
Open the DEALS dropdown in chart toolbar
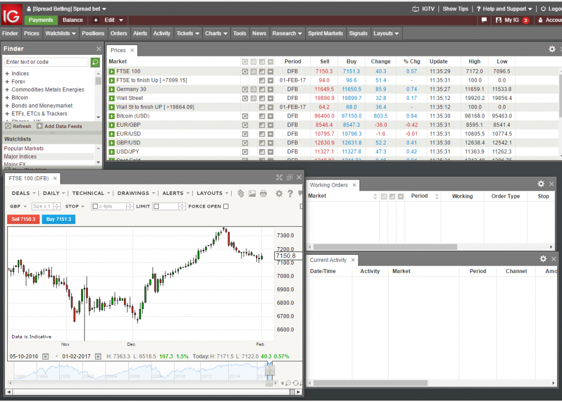[24, 193]
